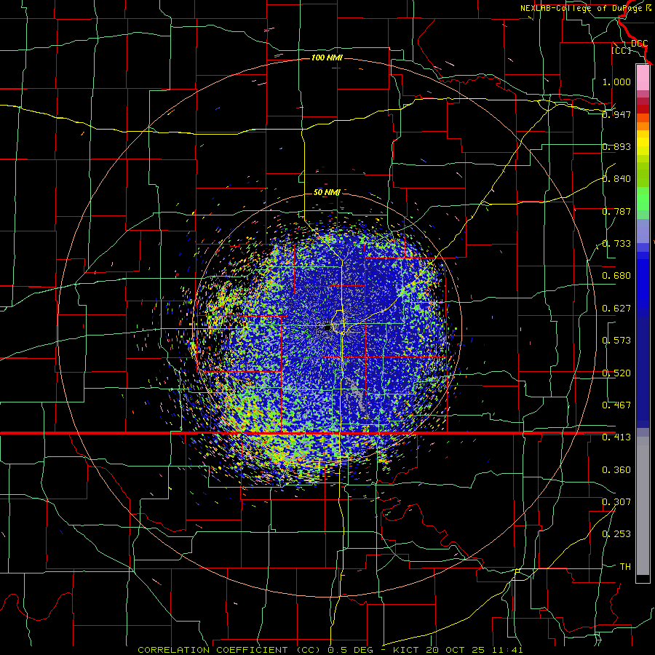Click the 0.893 legend value
The image size is (655, 655).
[x=616, y=146]
